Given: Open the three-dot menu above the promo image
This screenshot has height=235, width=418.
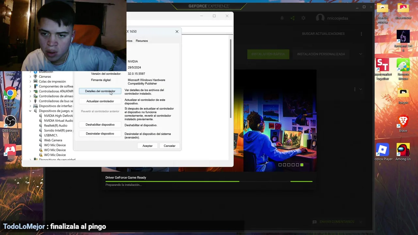Looking at the screenshot, I should 355,89.
